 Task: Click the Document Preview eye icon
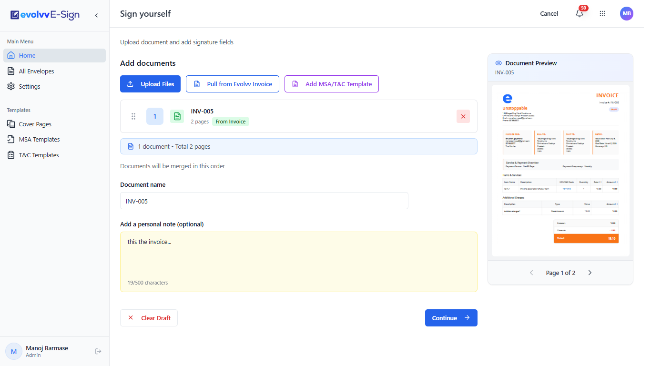498,63
